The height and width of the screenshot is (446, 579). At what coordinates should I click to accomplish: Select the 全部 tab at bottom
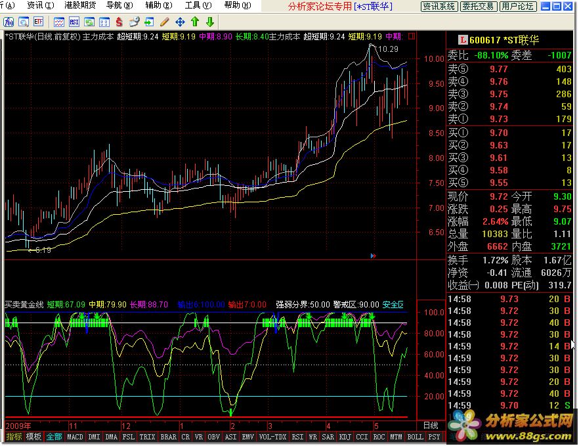click(x=54, y=437)
